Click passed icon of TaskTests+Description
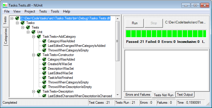The image size is (212, 108). (39, 91)
